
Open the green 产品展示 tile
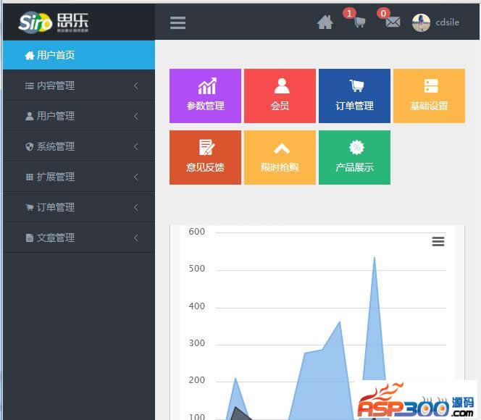click(x=354, y=158)
